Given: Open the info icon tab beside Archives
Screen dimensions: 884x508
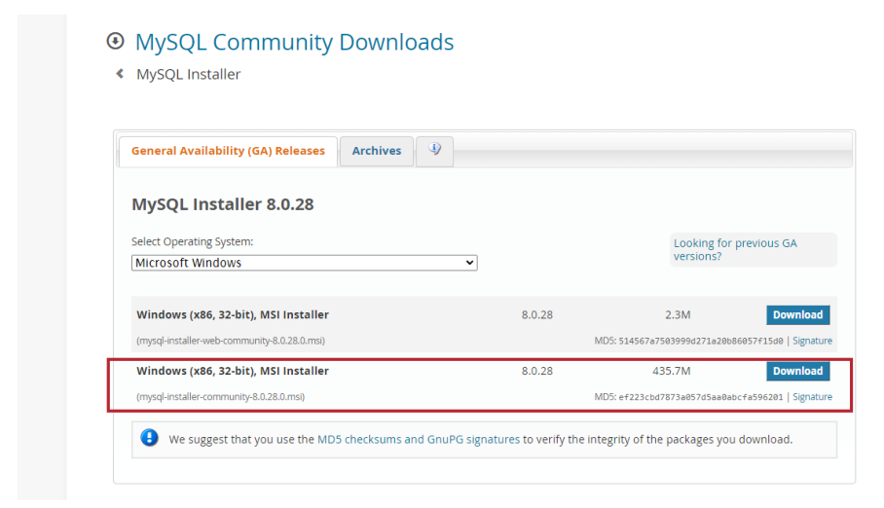Looking at the screenshot, I should click(434, 150).
